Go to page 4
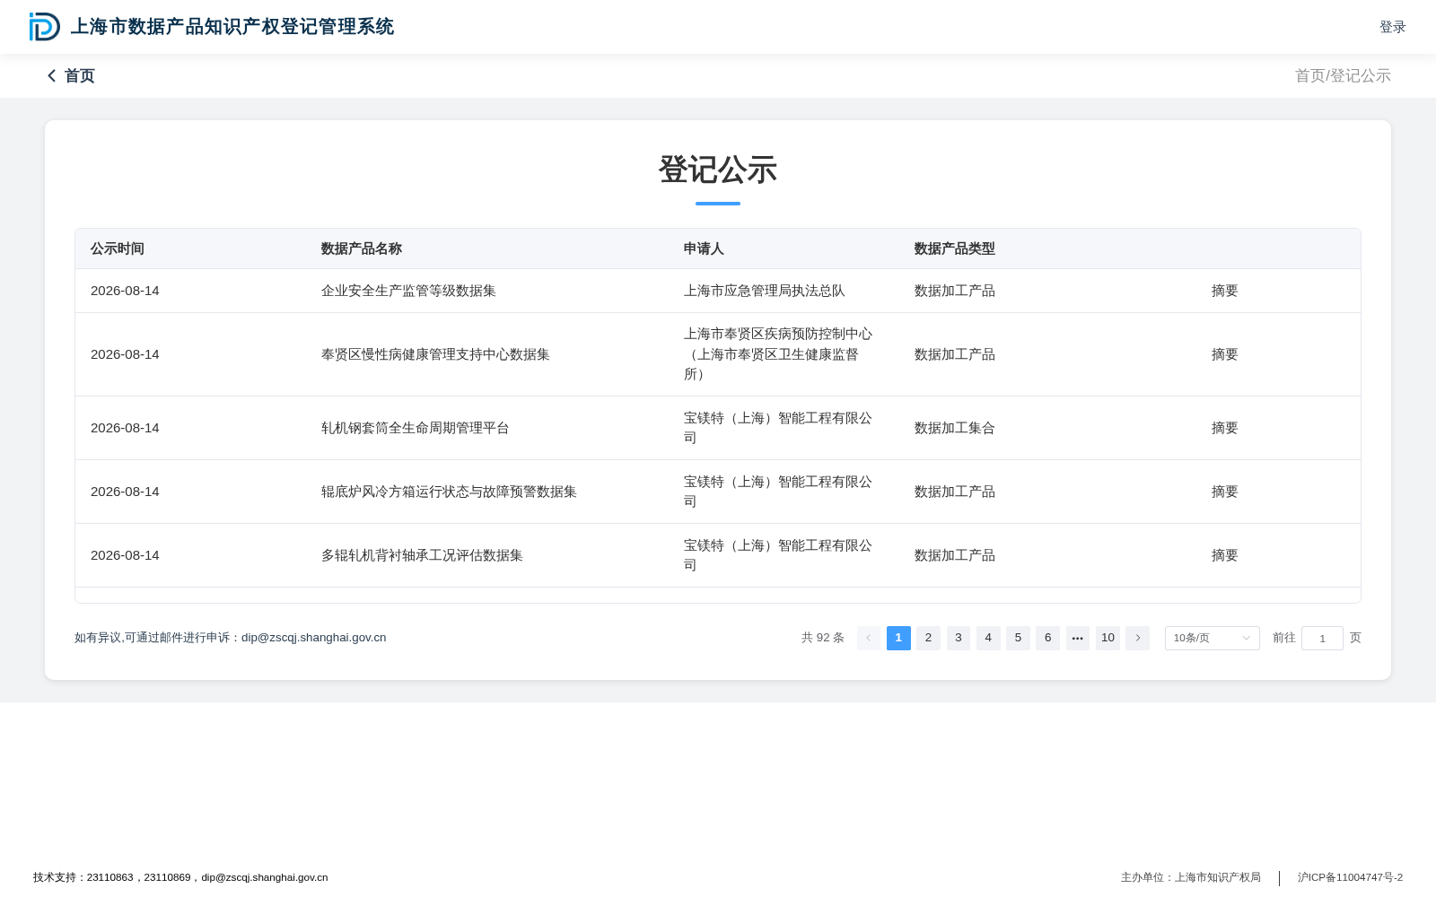This screenshot has height=897, width=1436. click(988, 638)
